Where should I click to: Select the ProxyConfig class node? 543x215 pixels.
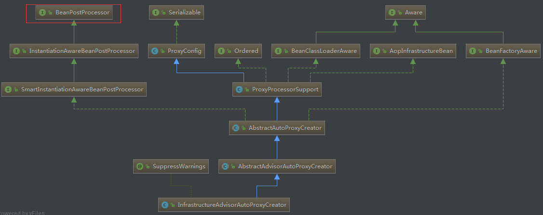pos(176,51)
